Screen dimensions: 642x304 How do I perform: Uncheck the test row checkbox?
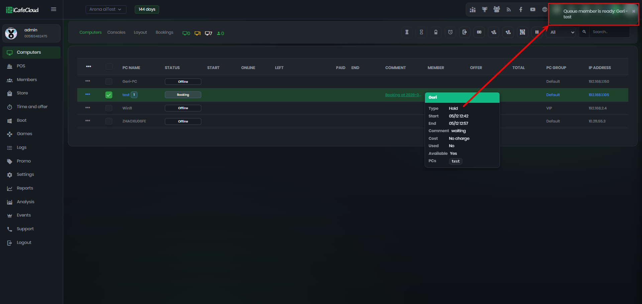coord(109,95)
